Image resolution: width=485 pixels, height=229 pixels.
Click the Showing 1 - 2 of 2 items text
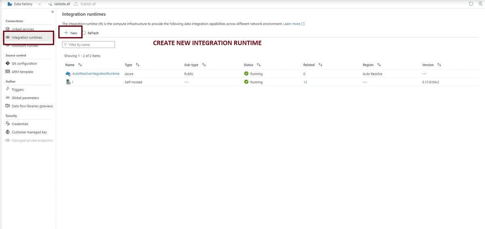click(x=82, y=56)
